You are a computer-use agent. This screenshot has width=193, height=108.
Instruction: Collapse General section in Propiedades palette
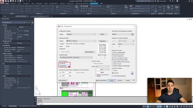pos(32,25)
